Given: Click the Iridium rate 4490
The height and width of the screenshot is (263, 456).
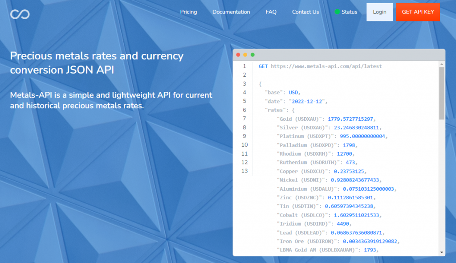Looking at the screenshot, I should [343, 224].
